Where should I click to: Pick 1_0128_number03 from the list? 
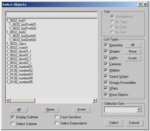pos(20,74)
